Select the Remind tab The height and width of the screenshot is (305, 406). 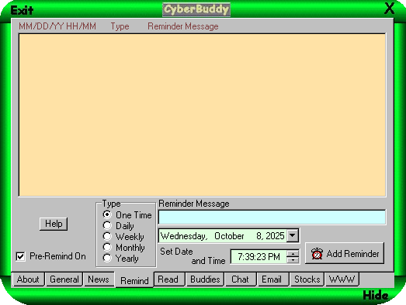[134, 280]
